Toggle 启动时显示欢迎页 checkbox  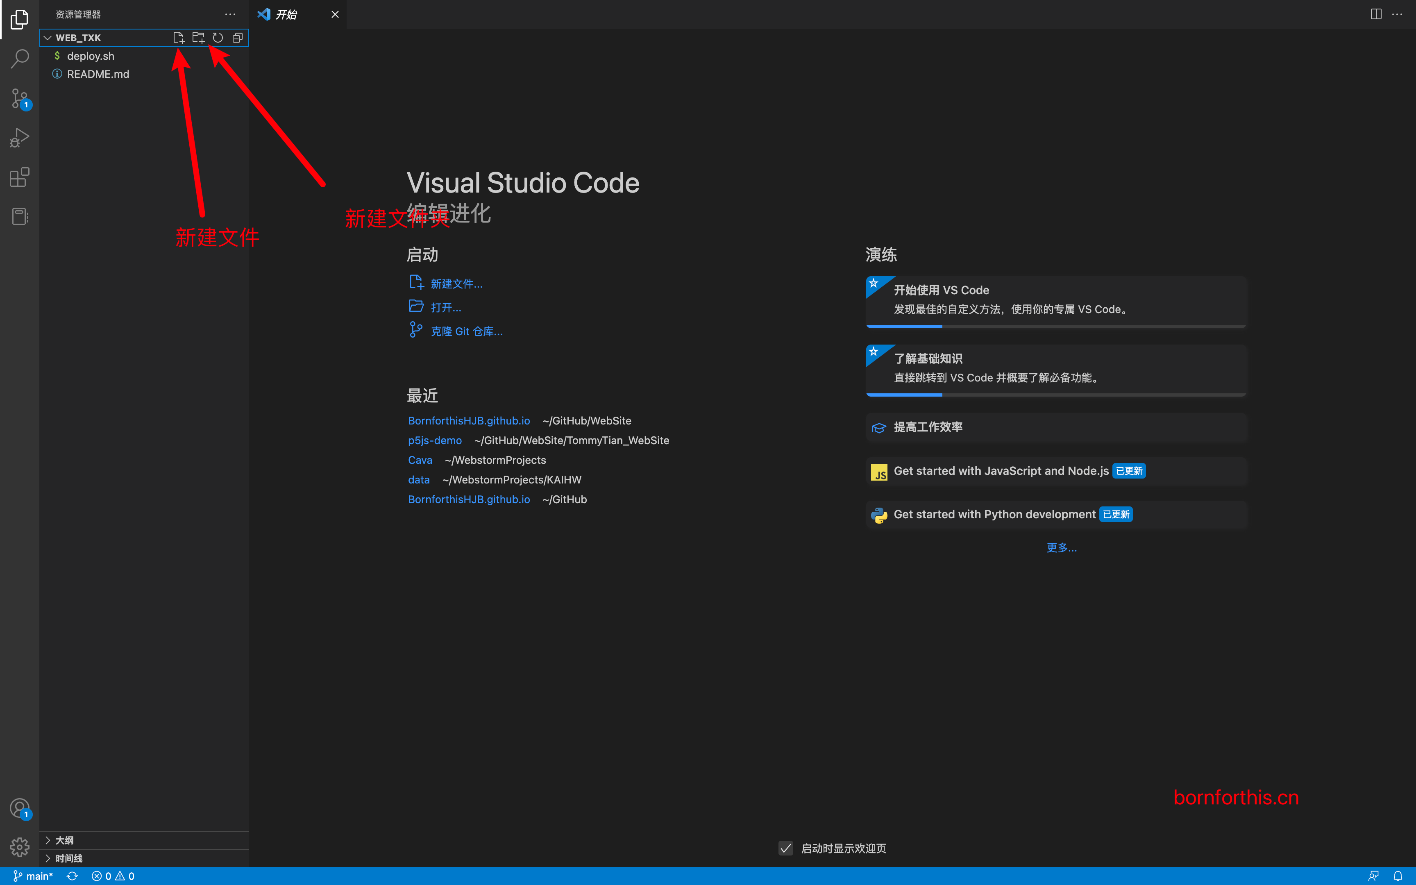pos(786,848)
